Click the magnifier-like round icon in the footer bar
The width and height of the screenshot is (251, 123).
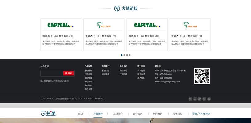195,99
